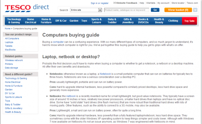
Task: Open Home & Furniture guide in sidebar
Action: (14, 86)
